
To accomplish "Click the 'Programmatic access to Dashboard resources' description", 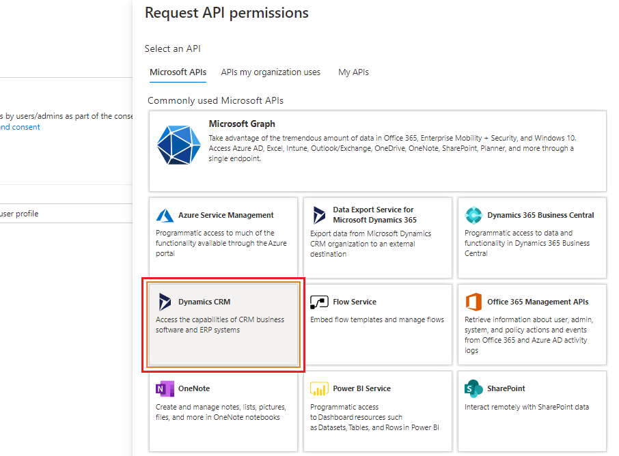I will [x=374, y=417].
